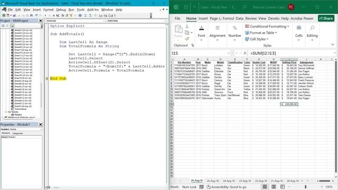
Task: Toggle Design Mode icon in VBA toolbar
Action: 58,15
